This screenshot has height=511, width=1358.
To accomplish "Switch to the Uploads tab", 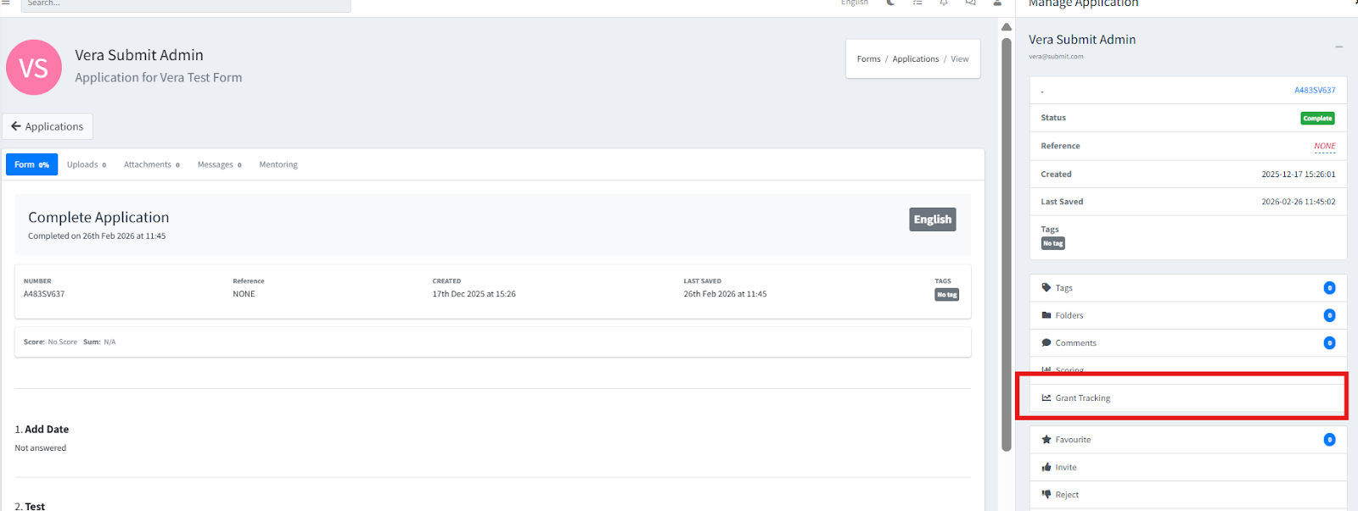I will (x=86, y=164).
